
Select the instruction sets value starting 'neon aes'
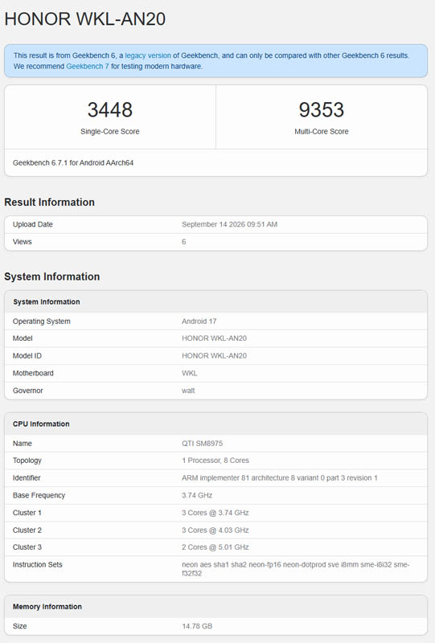click(295, 569)
